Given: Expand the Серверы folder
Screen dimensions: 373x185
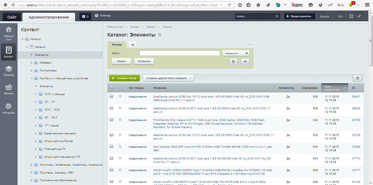Looking at the screenshot, I should (32, 63).
